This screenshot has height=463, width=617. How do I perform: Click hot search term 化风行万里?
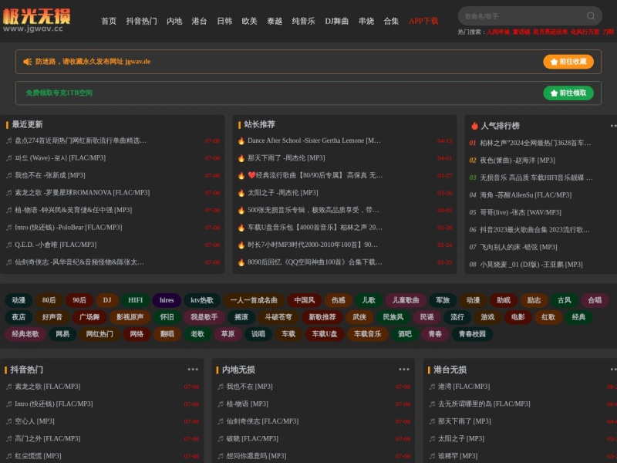coord(585,32)
